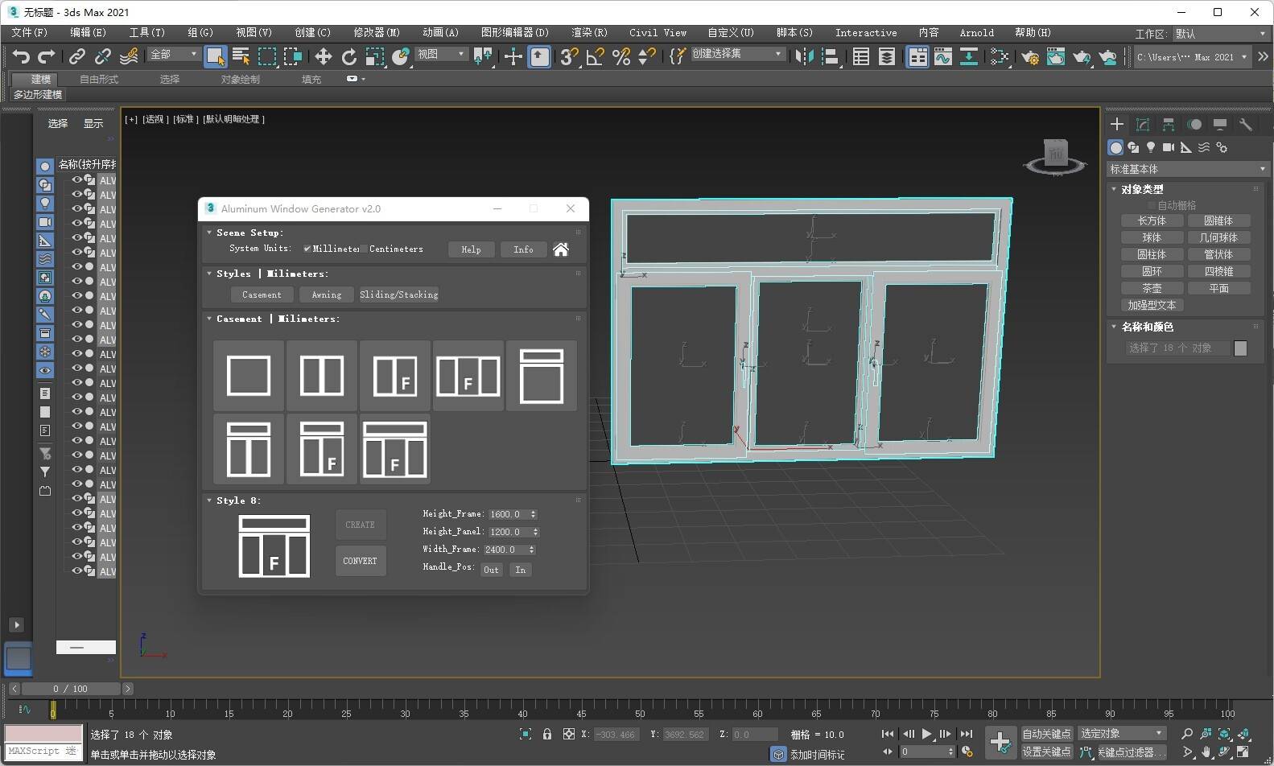Viewport: 1274px width, 766px height.
Task: Open the 修改器(M) menu
Action: [x=377, y=33]
